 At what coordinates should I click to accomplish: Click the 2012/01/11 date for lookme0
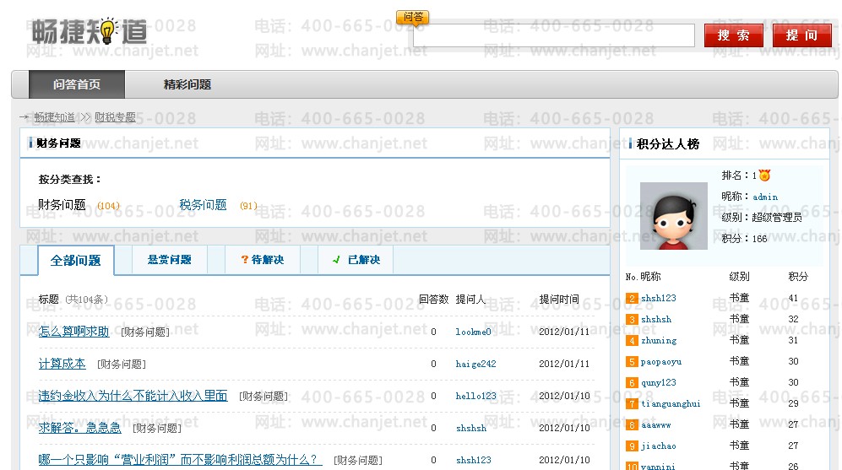coord(564,332)
